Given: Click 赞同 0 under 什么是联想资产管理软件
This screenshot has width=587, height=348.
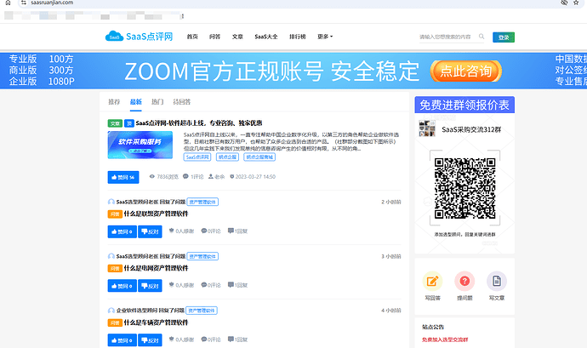Looking at the screenshot, I should pos(122,231).
